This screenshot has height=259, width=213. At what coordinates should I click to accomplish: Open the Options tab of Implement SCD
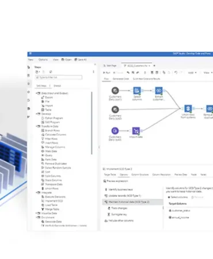124,174
